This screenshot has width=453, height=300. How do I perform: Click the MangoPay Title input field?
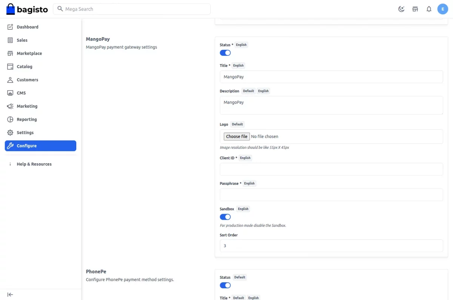(331, 77)
